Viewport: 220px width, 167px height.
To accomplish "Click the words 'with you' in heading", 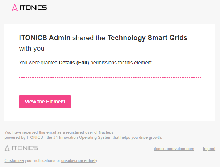I will [x=32, y=48].
